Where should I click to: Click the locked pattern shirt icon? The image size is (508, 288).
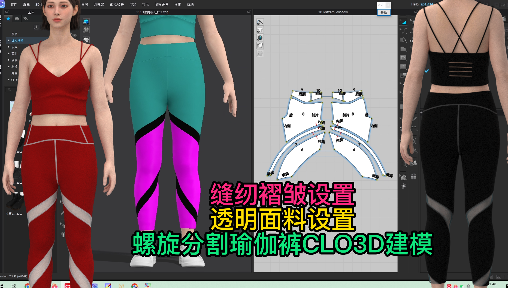(260, 54)
